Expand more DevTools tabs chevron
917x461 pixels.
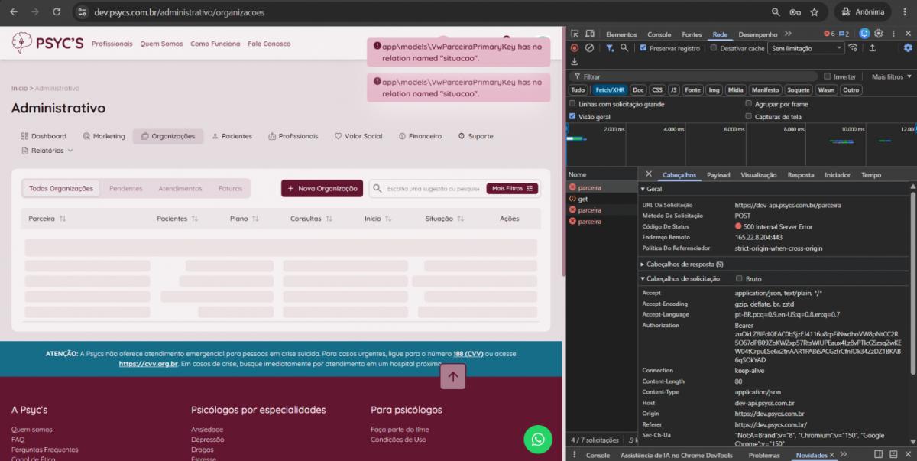(x=788, y=34)
